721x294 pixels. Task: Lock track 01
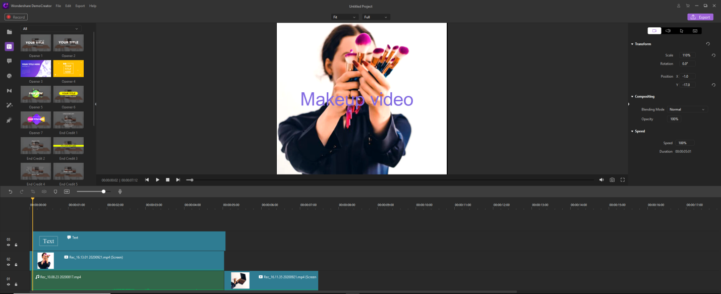pos(16,284)
